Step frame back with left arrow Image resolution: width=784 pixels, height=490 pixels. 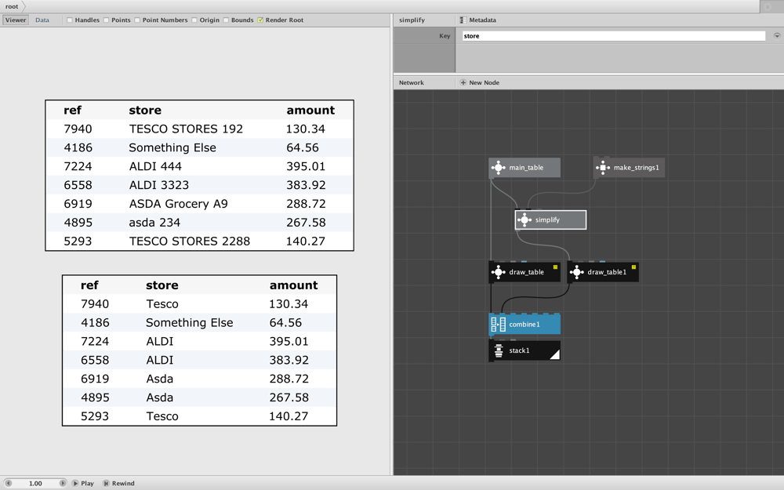pos(8,483)
